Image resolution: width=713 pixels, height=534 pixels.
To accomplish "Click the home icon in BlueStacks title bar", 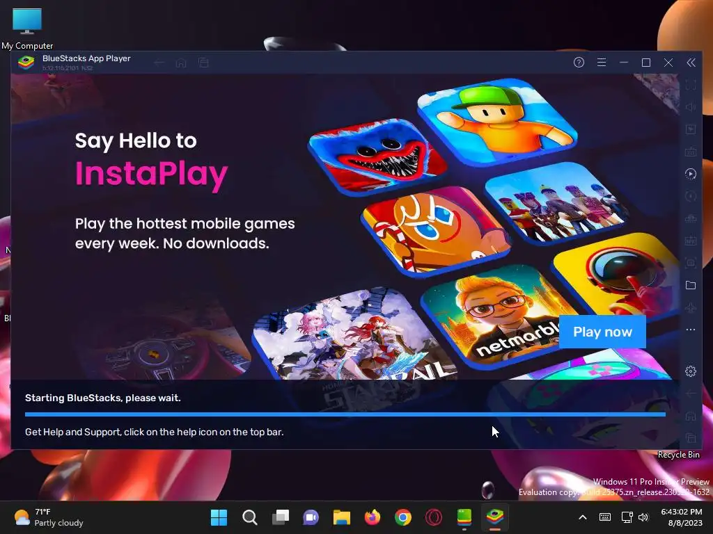I will point(181,63).
